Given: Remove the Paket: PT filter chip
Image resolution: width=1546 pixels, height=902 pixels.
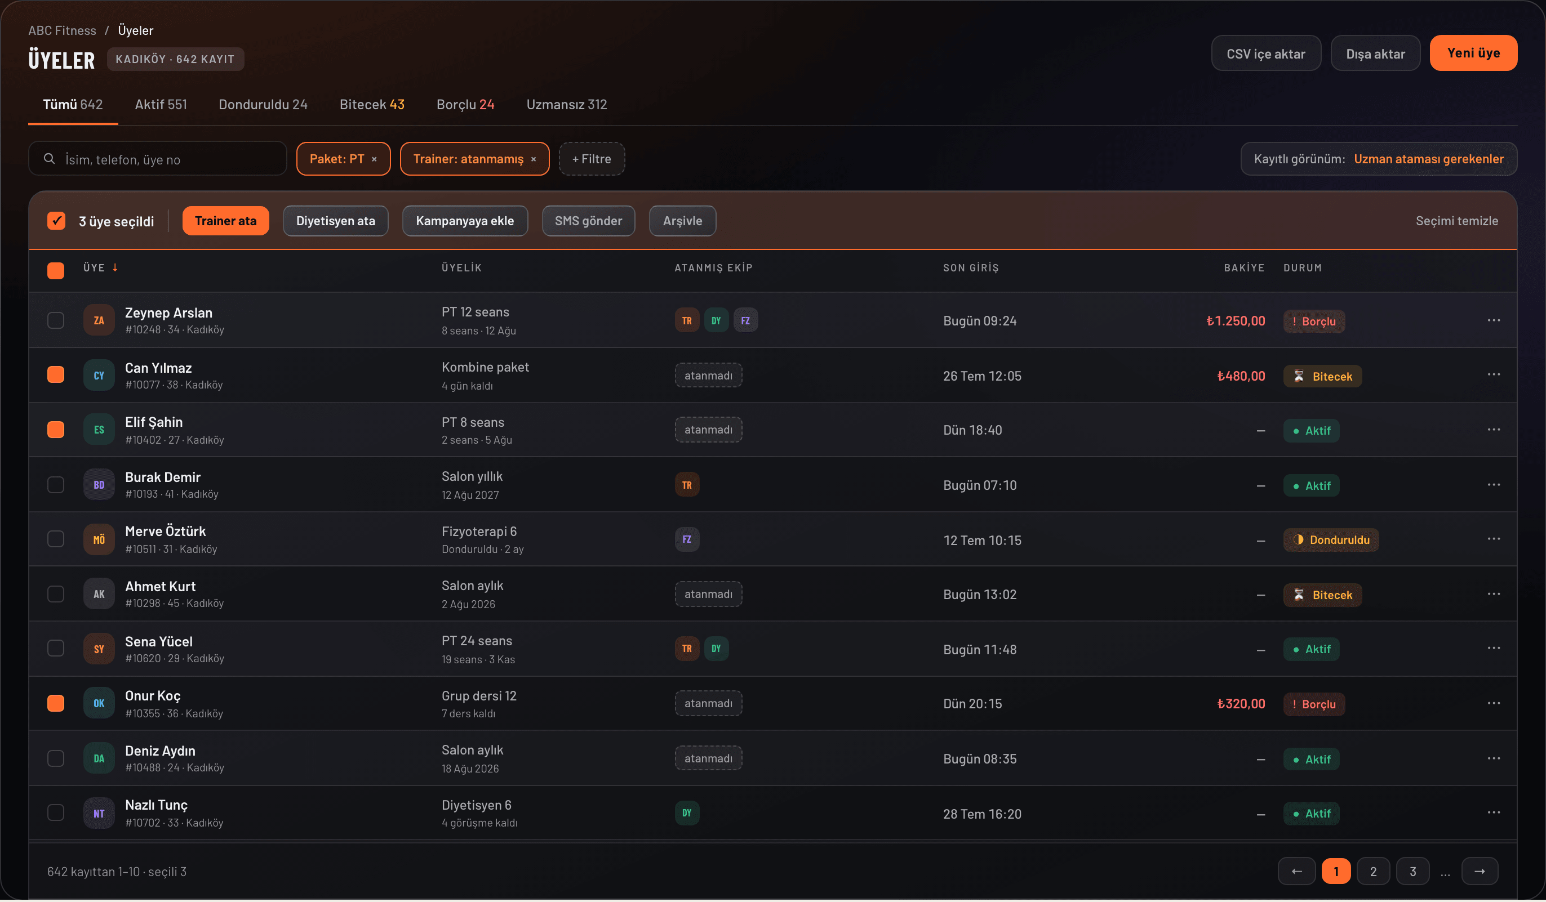Looking at the screenshot, I should (374, 159).
